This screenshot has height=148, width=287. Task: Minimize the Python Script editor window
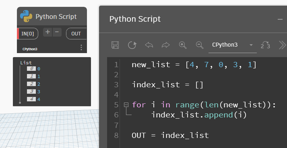point(280,19)
